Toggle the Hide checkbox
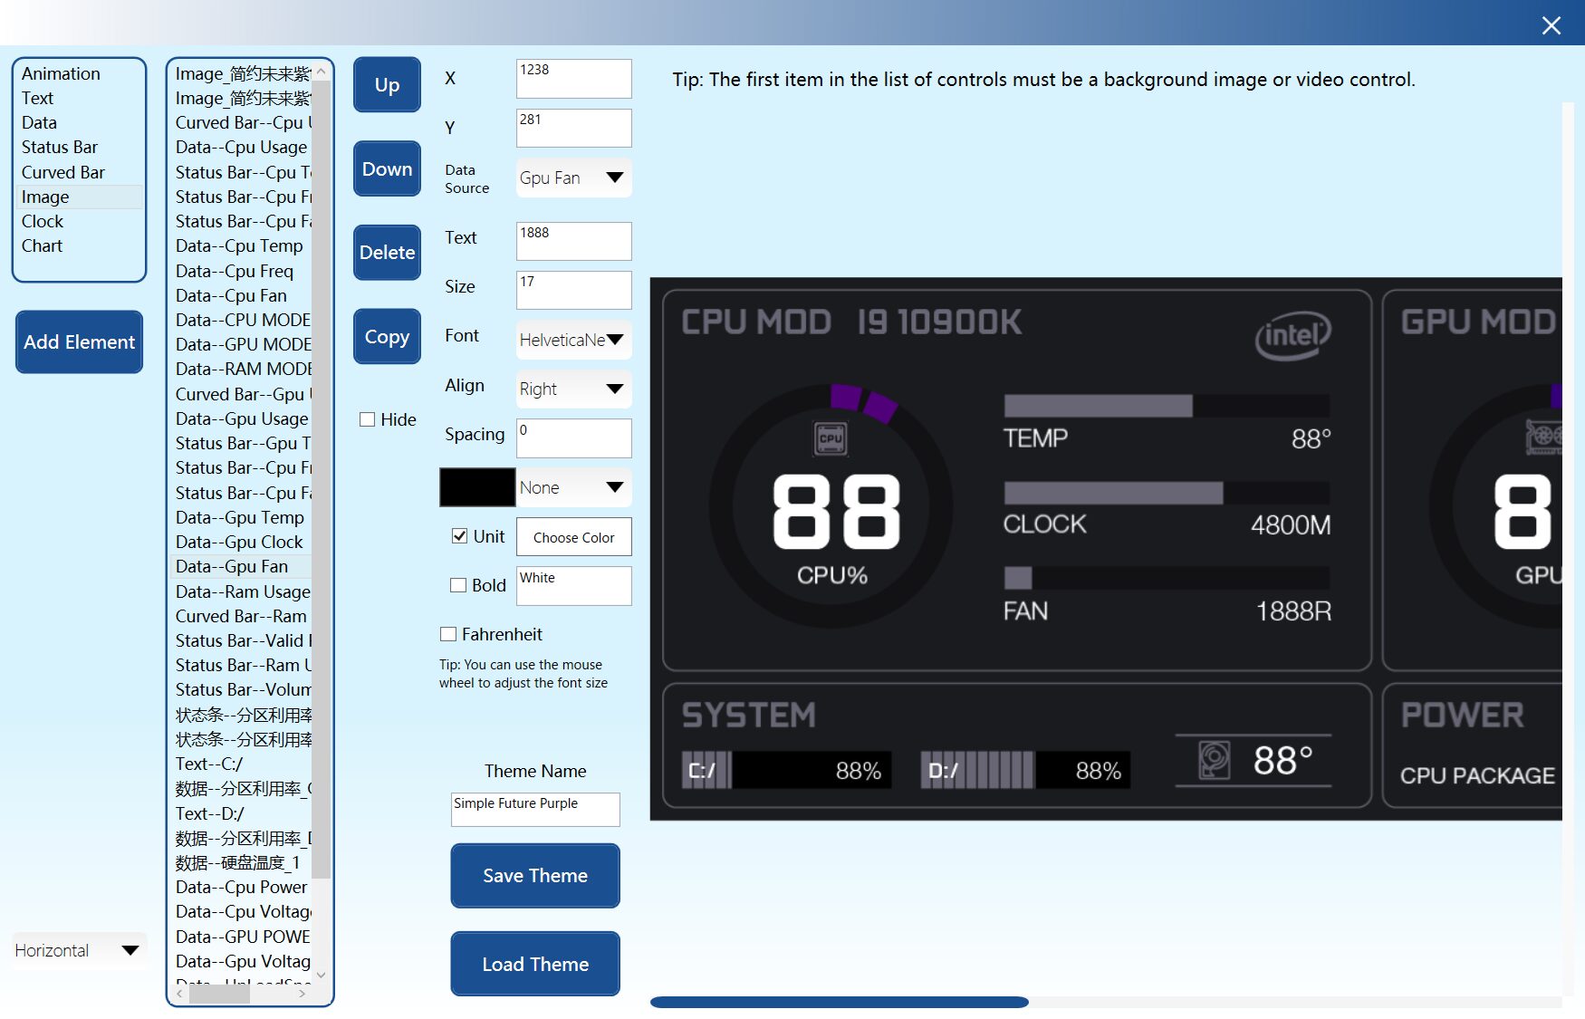The height and width of the screenshot is (1019, 1585). click(x=368, y=419)
